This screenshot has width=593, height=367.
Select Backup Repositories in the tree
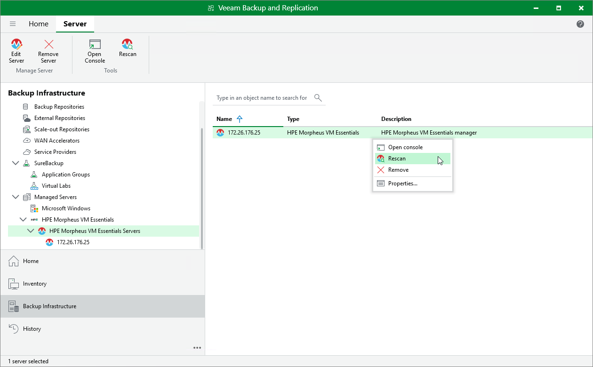click(59, 107)
